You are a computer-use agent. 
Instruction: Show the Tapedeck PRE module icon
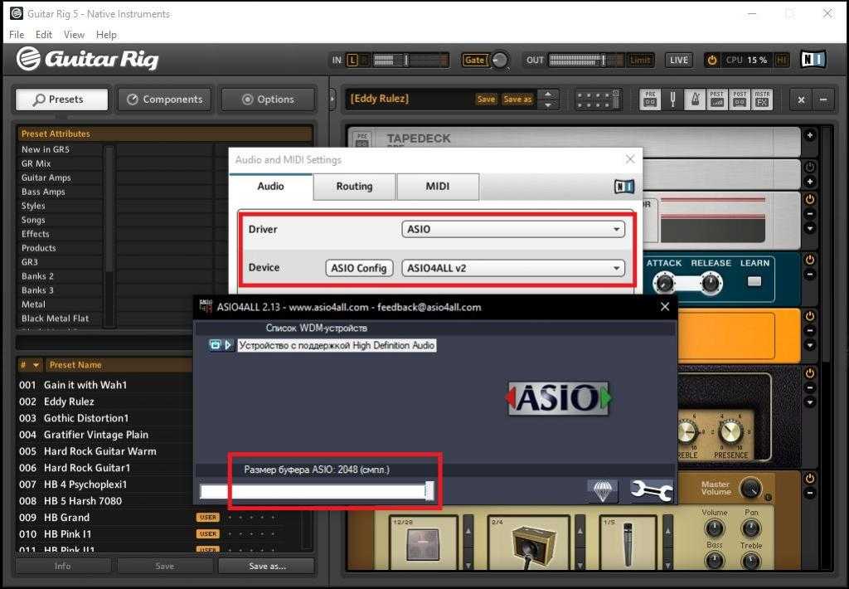click(650, 100)
